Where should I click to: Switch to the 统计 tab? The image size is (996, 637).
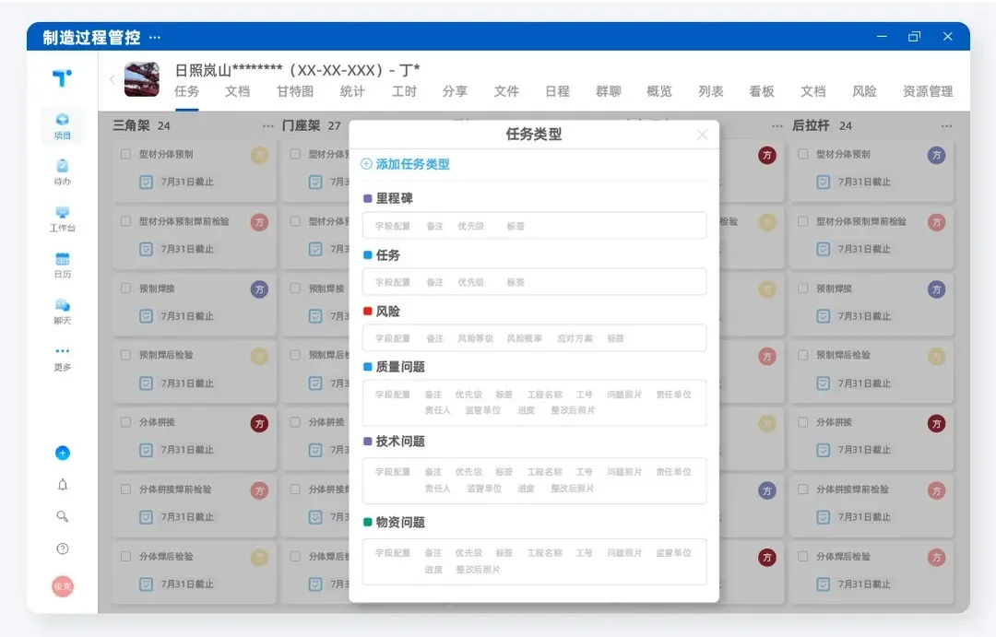tap(352, 91)
